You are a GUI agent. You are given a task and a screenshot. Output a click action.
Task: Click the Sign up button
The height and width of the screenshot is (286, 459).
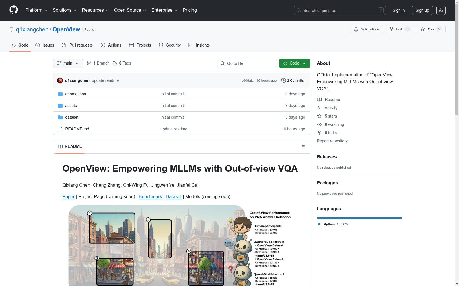[x=422, y=10]
